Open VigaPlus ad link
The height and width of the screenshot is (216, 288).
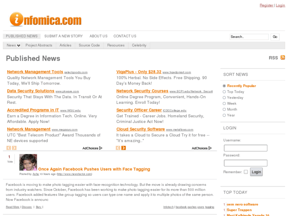(139, 72)
